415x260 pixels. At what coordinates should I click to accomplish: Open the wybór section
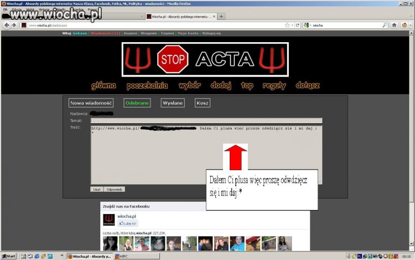(190, 85)
